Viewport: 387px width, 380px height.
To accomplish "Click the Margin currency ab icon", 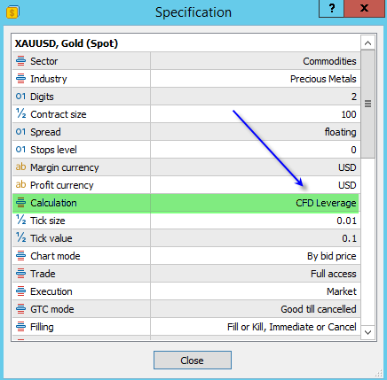I will [20, 167].
